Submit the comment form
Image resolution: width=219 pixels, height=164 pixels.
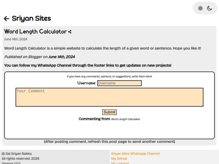(109, 112)
